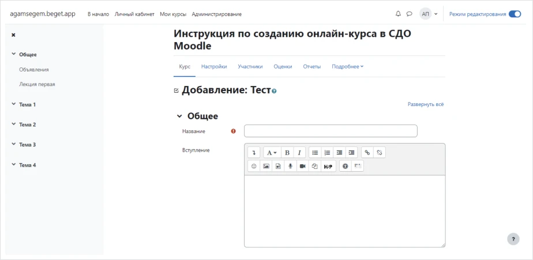This screenshot has width=533, height=260.
Task: Open the paragraph styles A dropdown
Action: coord(272,153)
